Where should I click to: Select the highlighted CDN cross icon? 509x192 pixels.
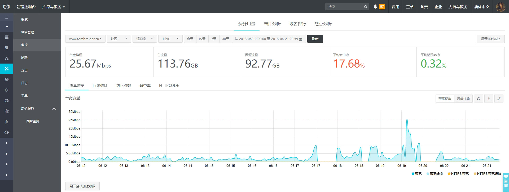click(x=7, y=69)
